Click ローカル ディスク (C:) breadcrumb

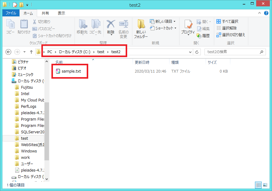coord(75,52)
